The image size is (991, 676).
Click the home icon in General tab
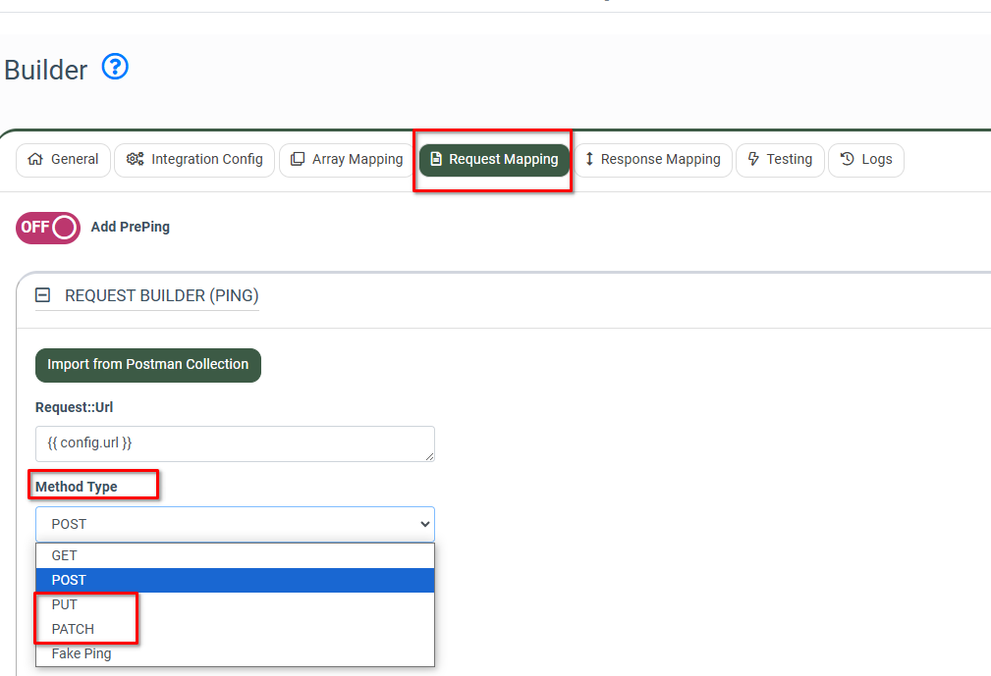point(36,159)
